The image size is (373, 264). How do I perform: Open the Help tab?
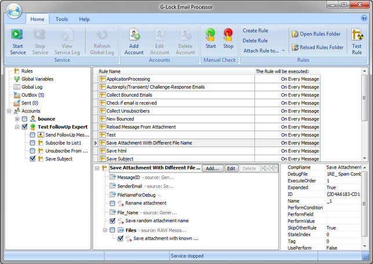pyautogui.click(x=84, y=19)
